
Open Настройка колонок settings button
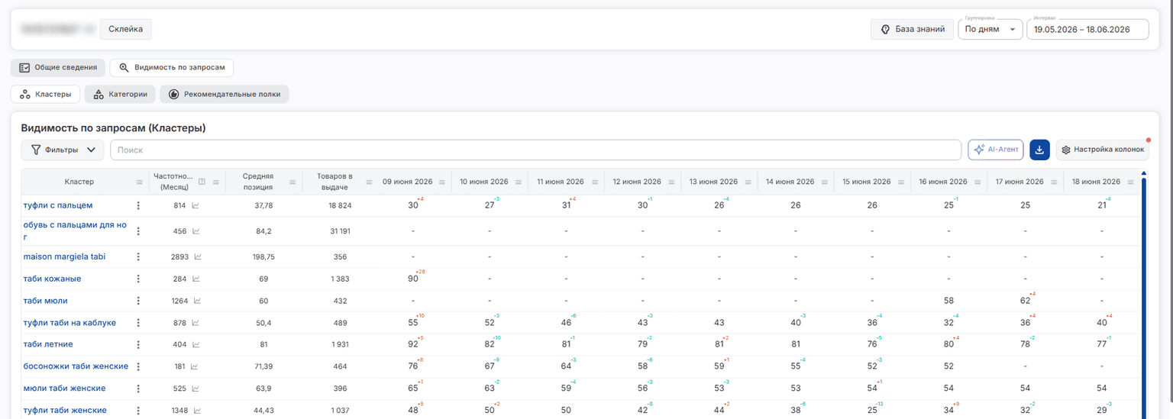(1103, 150)
